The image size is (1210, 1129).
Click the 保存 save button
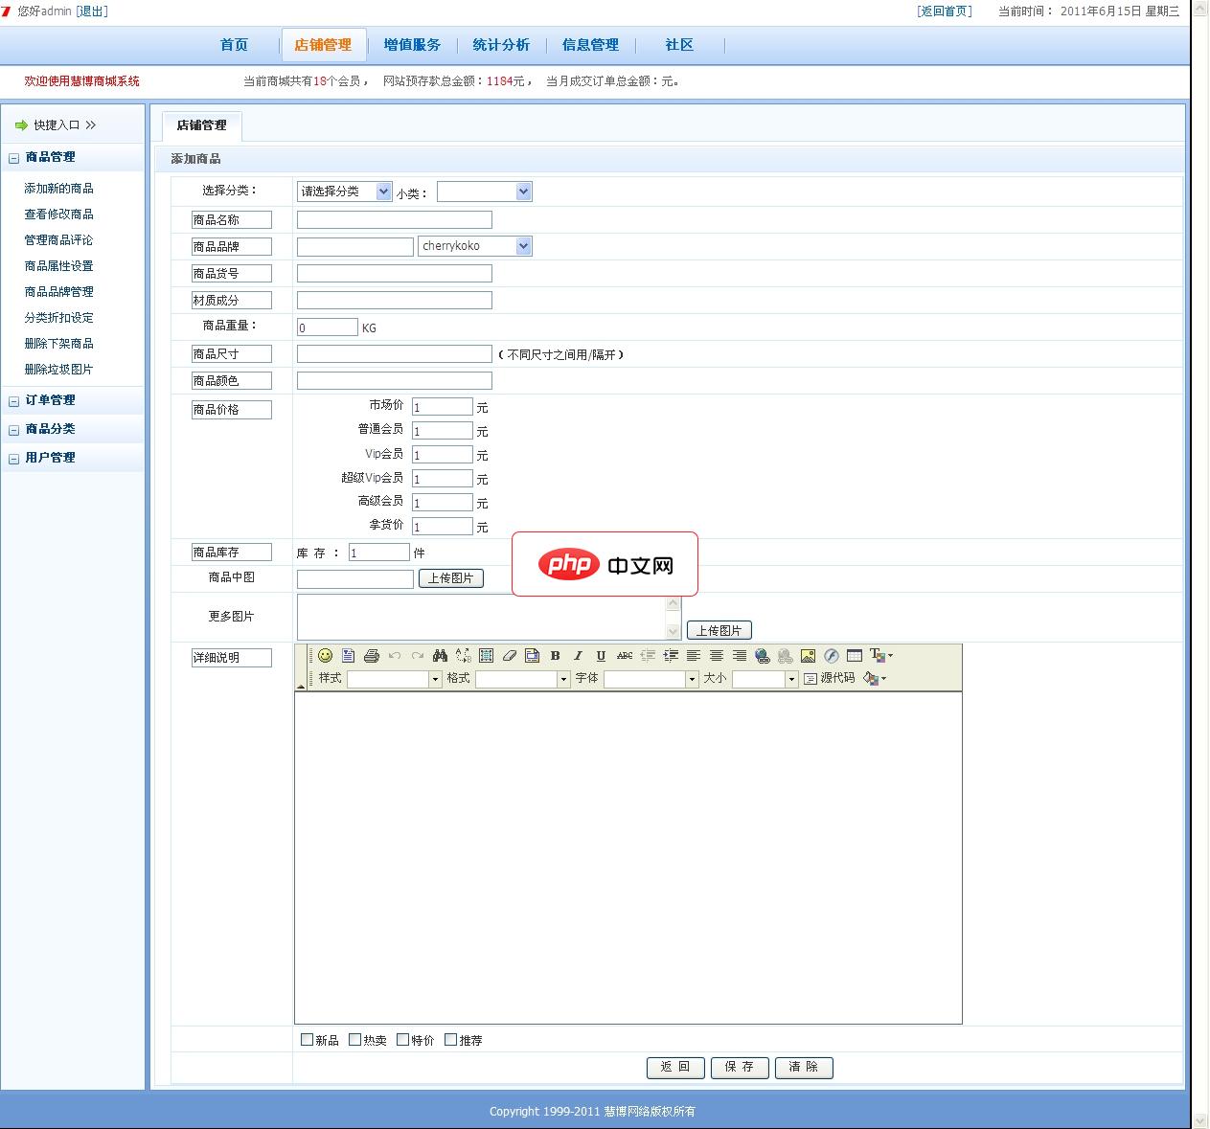[740, 1068]
